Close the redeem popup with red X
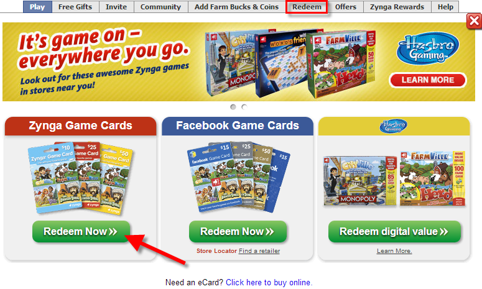Viewport: 482px width, 289px height. point(474,21)
